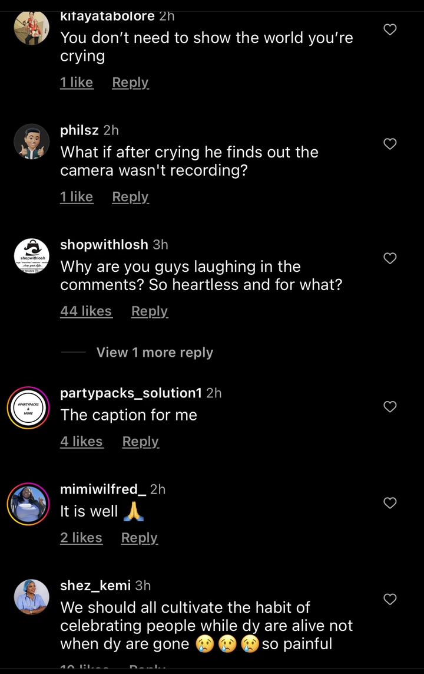This screenshot has width=424, height=674.
Task: View the 44 likes on shopwithlosh's comment
Action: coord(86,311)
